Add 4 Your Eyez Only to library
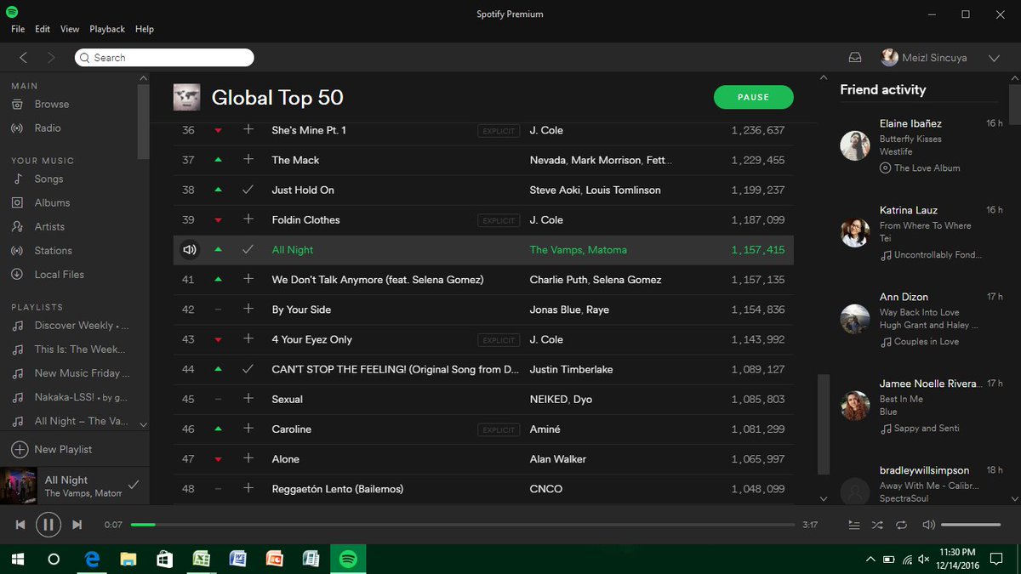Image resolution: width=1021 pixels, height=574 pixels. [248, 339]
